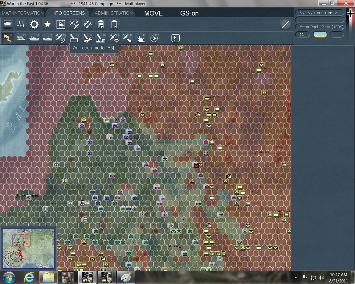Click the Motor Pool 214K readout
Viewport: 355px width, 284px height.
[x=320, y=27]
